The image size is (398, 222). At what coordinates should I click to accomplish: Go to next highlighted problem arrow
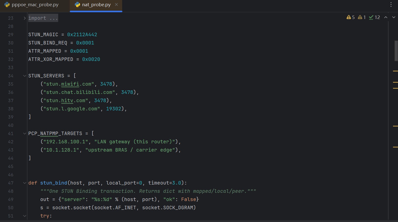394,17
